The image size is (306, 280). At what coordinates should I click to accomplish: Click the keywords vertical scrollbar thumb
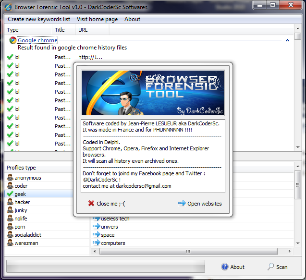pyautogui.click(x=298, y=184)
